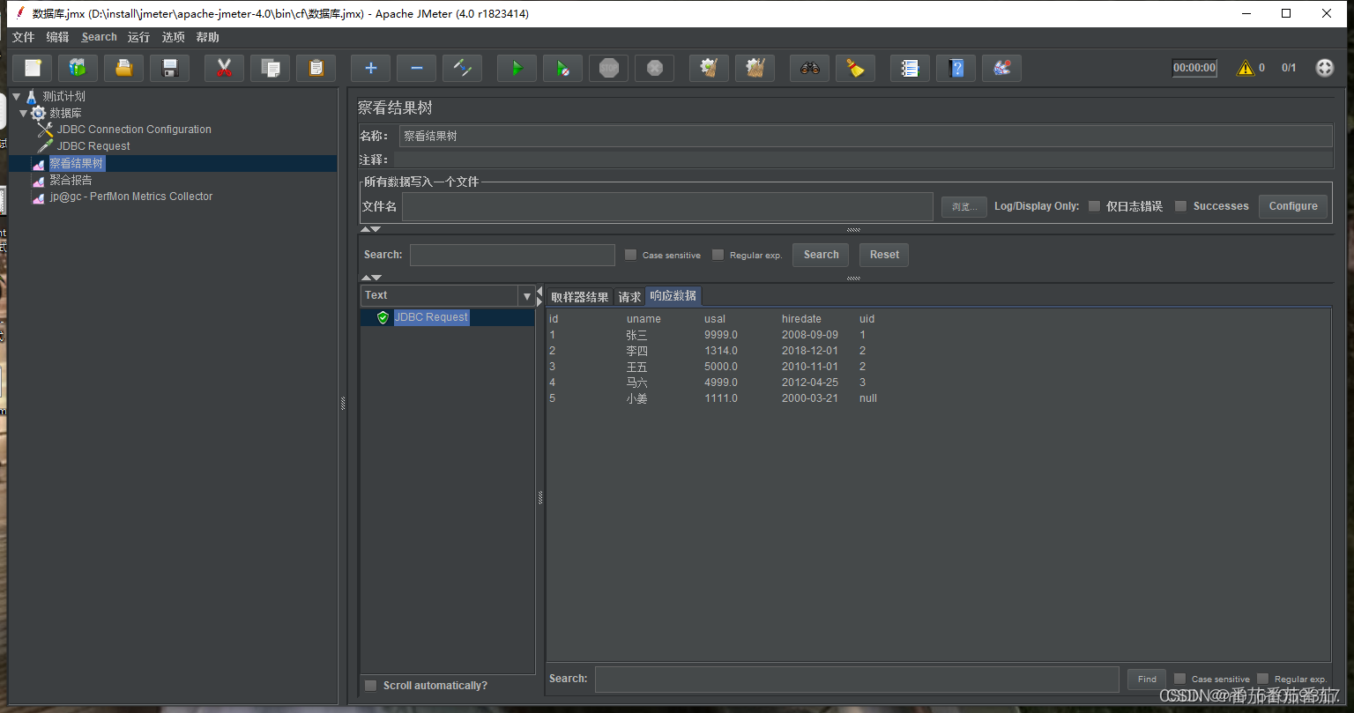
Task: Enable the Successes checkbox
Action: click(x=1180, y=206)
